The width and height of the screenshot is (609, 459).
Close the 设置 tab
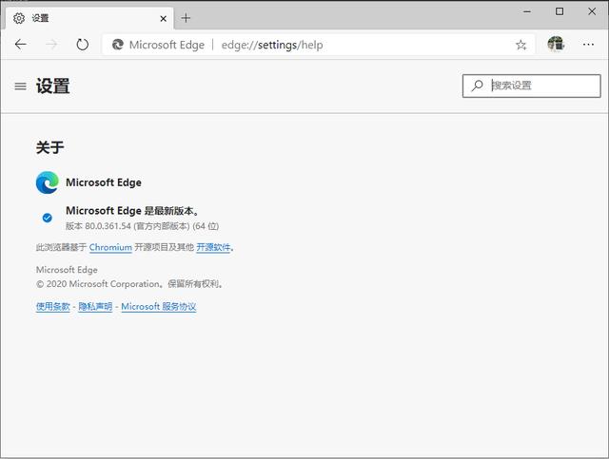pyautogui.click(x=163, y=18)
